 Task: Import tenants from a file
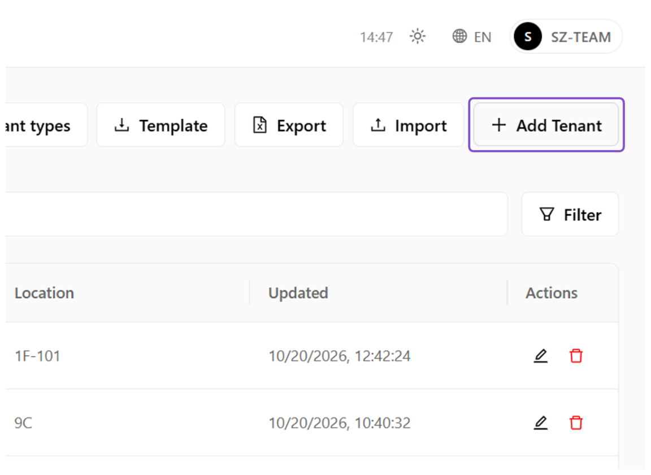pos(408,125)
